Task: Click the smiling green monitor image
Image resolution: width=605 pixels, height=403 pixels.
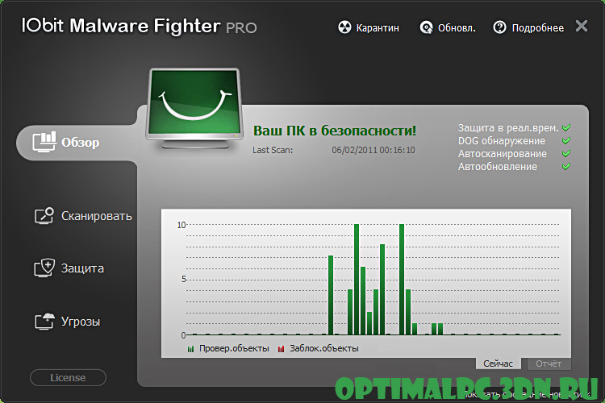Action: tap(194, 108)
